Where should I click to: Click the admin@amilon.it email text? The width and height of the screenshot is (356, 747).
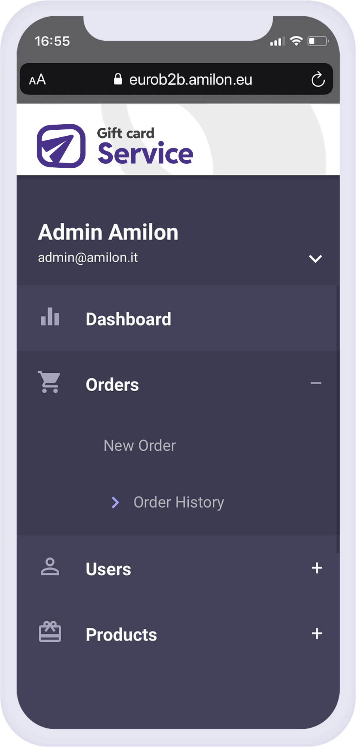(88, 258)
